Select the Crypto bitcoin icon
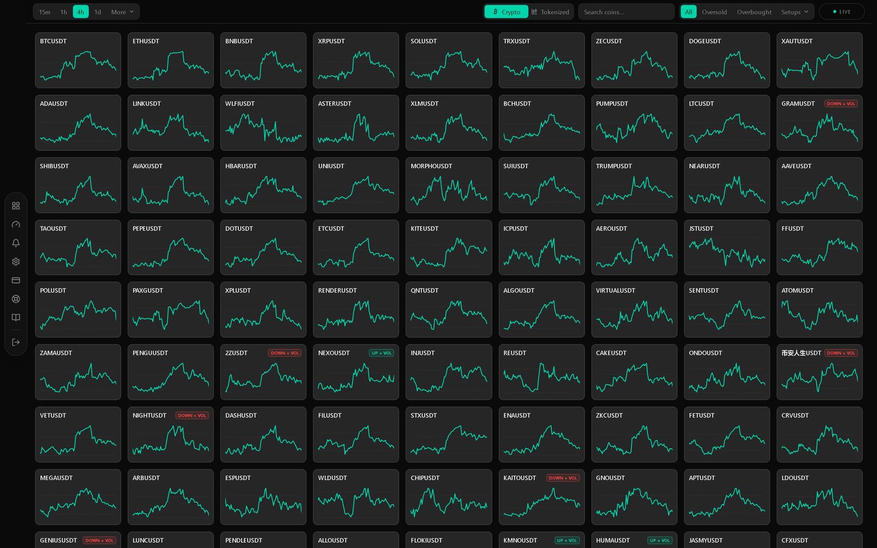The height and width of the screenshot is (548, 877). pos(496,12)
